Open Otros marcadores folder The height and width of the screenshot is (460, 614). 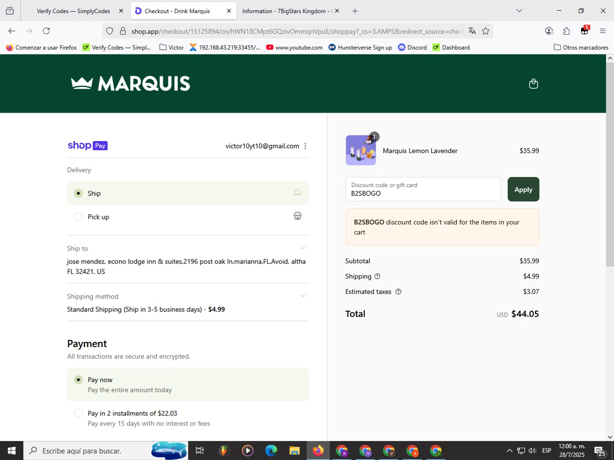(581, 47)
